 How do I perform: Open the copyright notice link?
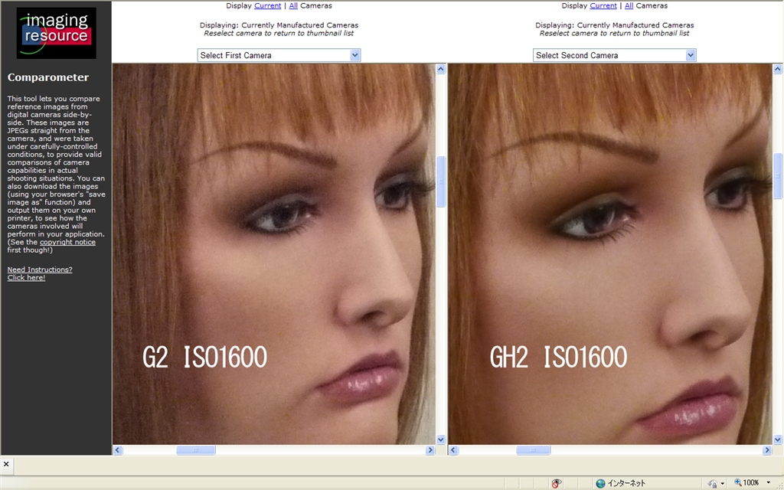click(67, 242)
